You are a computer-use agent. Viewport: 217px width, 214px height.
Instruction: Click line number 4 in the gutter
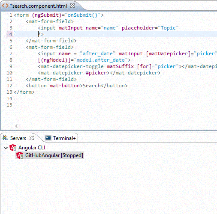point(11,34)
